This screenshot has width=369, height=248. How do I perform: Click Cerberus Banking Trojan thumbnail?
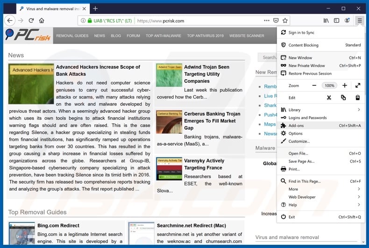pos(169,122)
